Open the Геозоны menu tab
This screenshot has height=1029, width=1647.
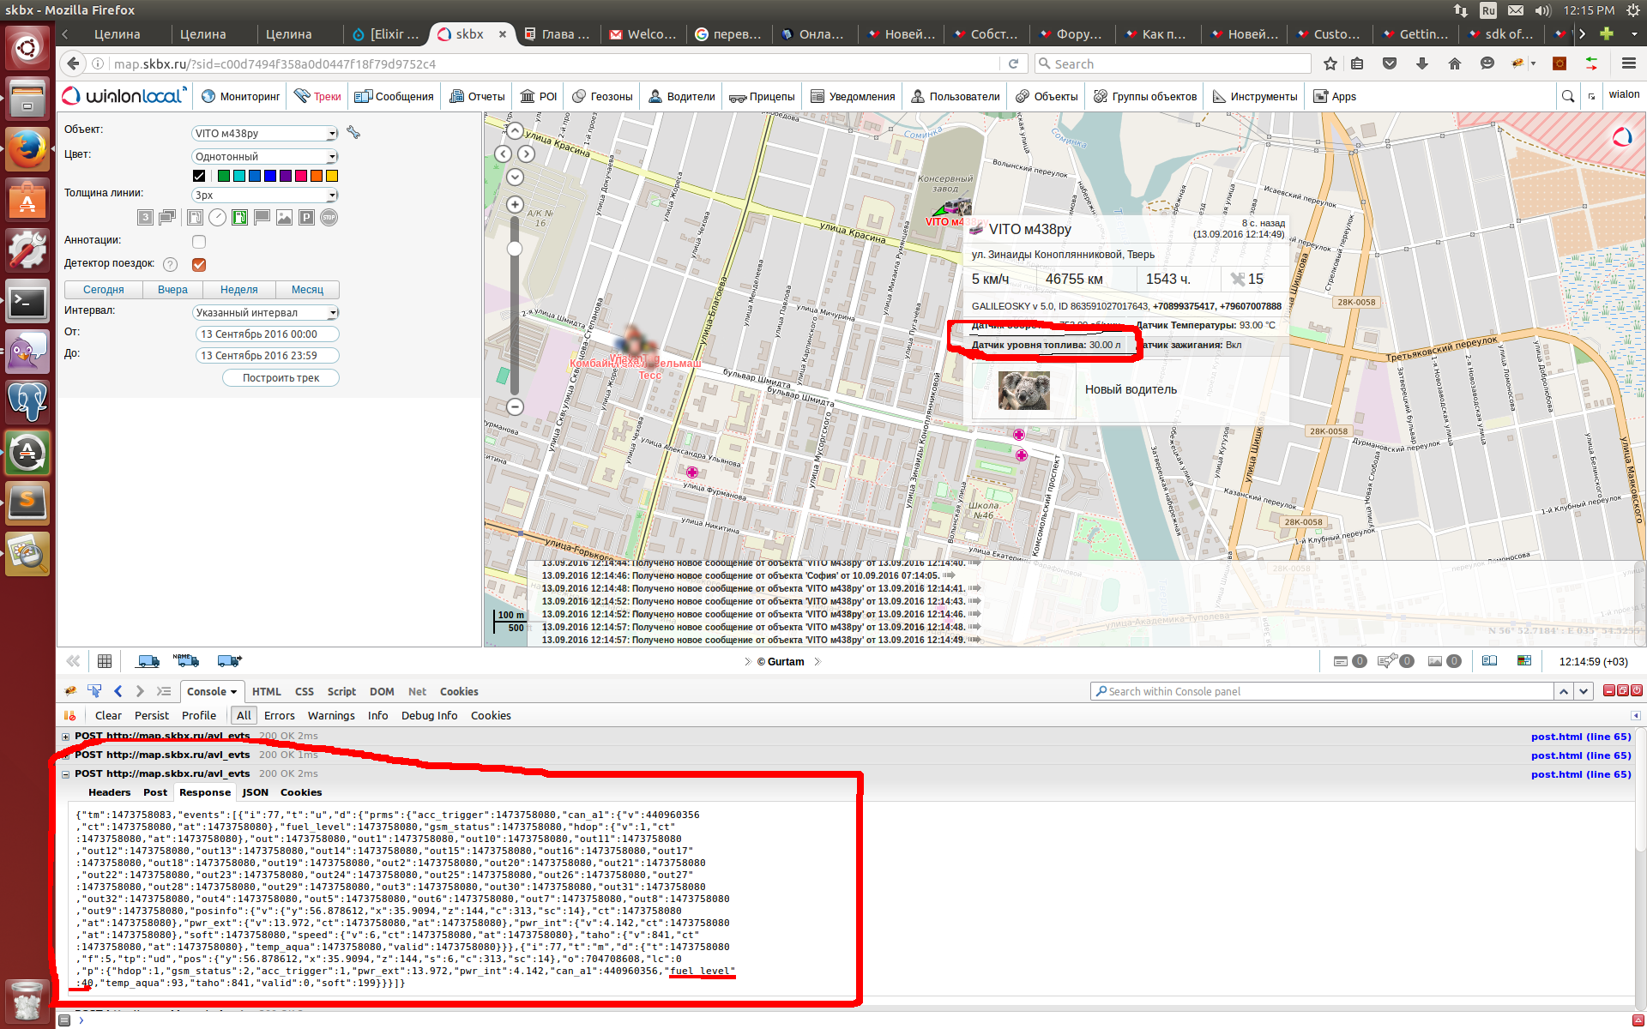pyautogui.click(x=602, y=96)
